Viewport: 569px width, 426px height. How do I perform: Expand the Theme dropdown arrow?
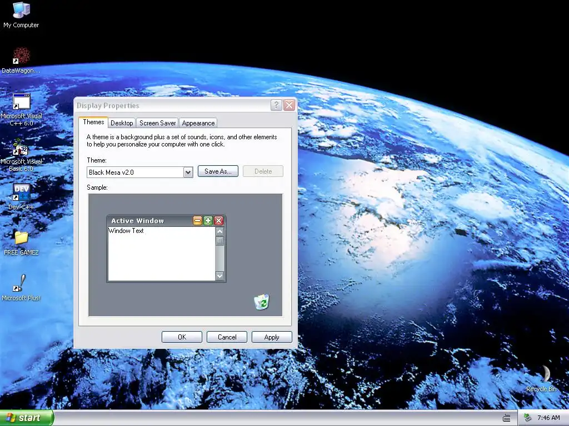[188, 173]
